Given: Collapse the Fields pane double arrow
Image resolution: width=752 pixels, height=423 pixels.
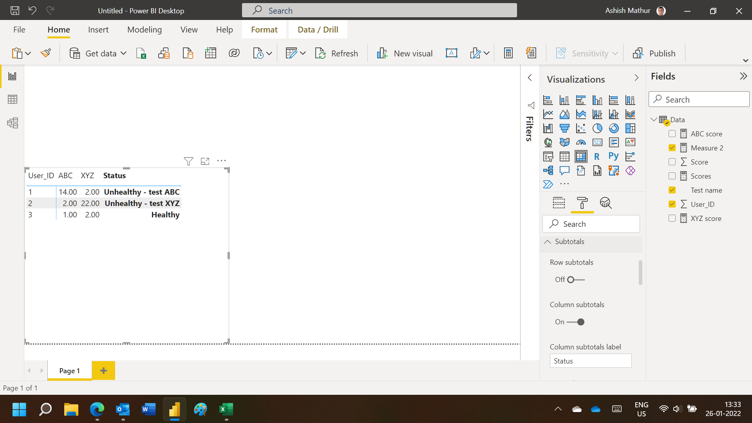Looking at the screenshot, I should tap(743, 76).
